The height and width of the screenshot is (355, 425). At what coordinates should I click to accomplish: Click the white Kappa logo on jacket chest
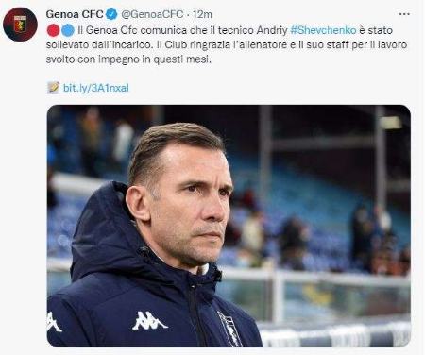pyautogui.click(x=149, y=320)
